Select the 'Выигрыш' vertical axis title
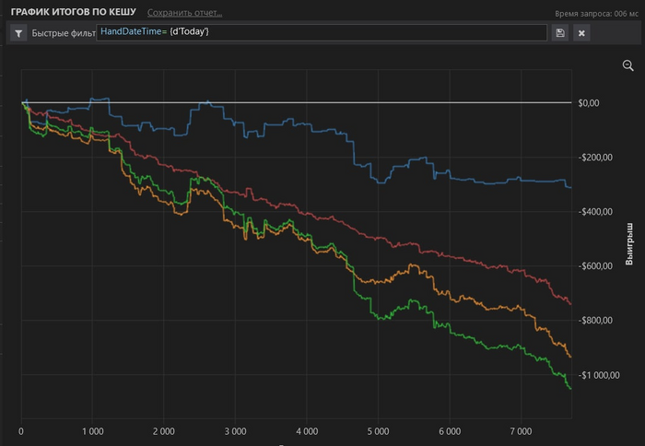Screen dimensions: 645x446 click(x=629, y=244)
